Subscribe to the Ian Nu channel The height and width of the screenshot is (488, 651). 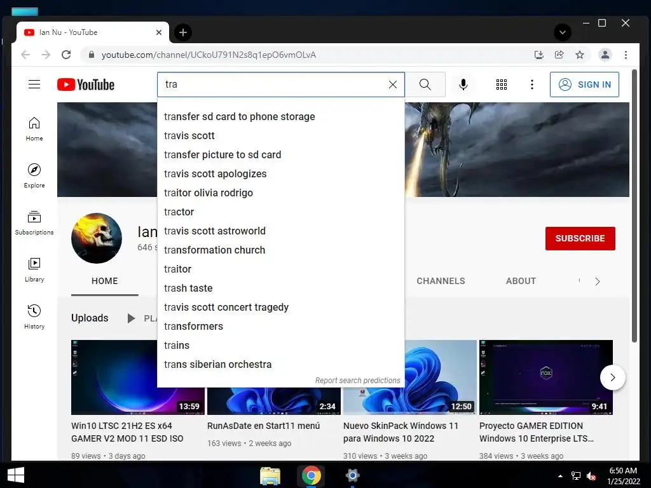[x=580, y=239]
